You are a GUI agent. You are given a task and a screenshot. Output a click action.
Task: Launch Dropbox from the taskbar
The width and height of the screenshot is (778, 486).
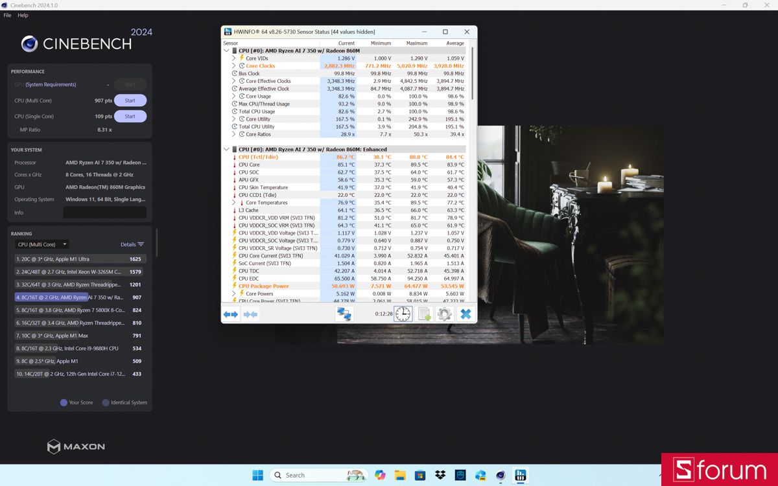pos(440,475)
